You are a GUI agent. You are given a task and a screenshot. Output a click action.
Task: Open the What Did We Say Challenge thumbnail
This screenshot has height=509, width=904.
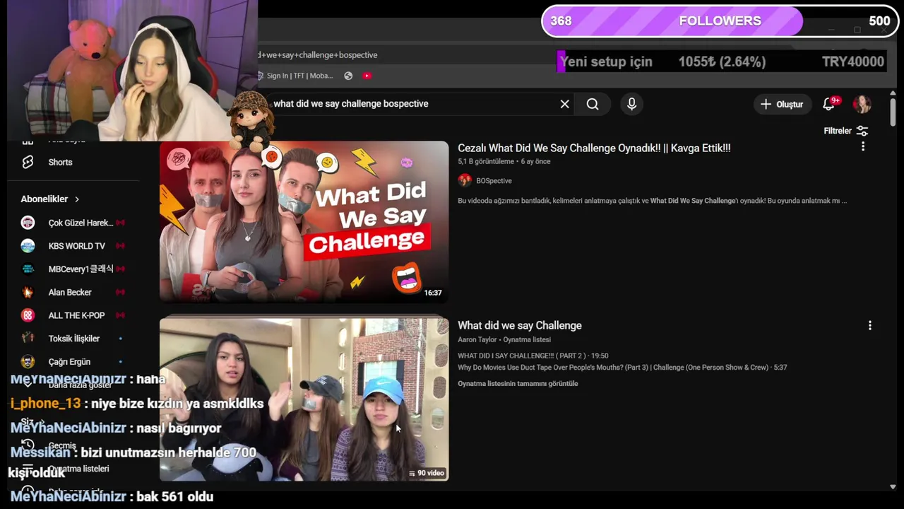click(x=304, y=222)
